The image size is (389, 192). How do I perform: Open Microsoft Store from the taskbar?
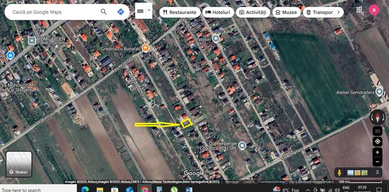tap(115, 190)
